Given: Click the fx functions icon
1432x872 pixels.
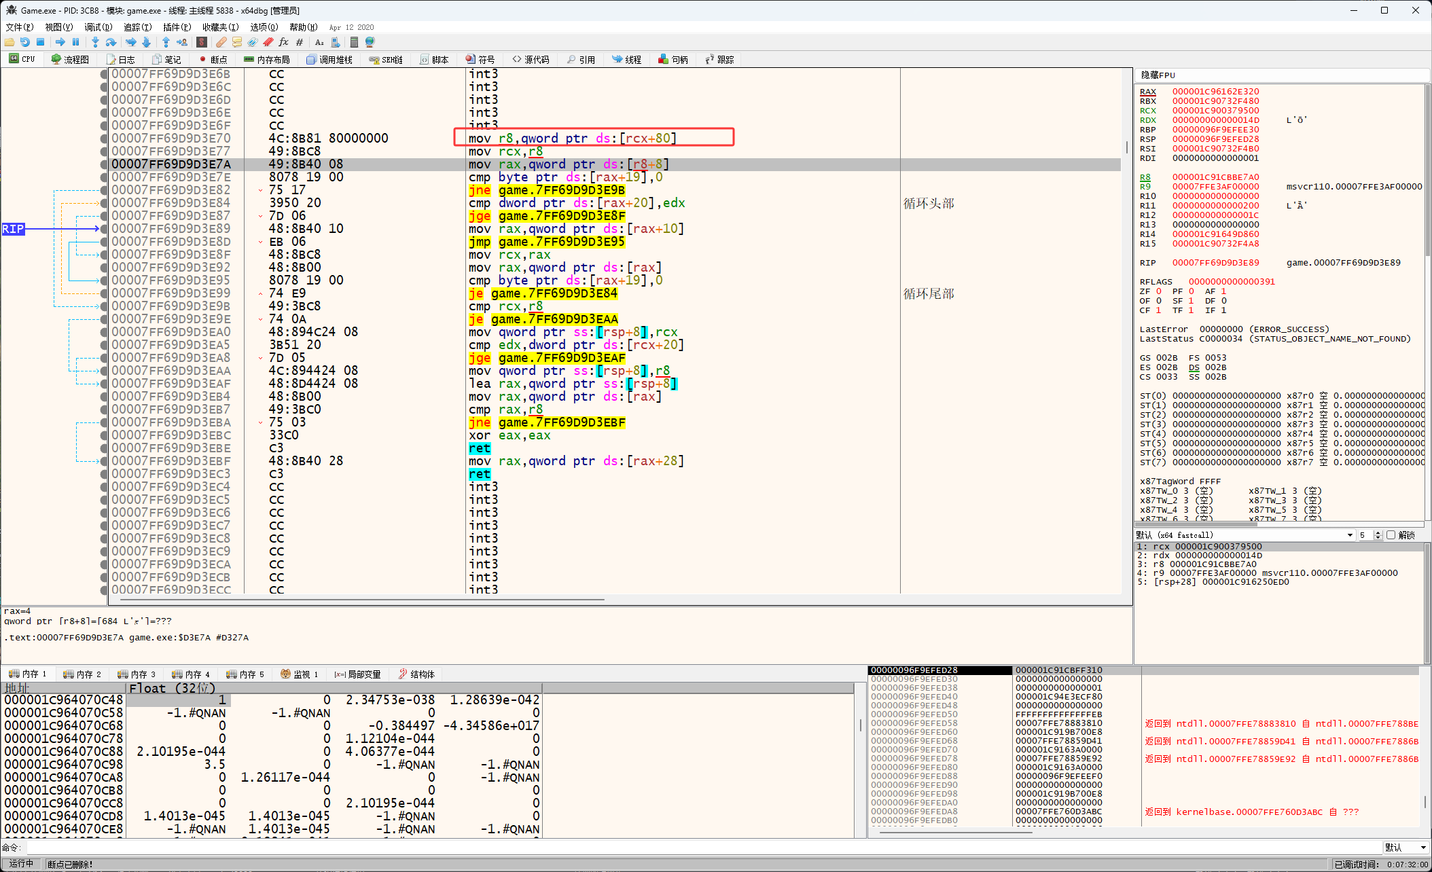Looking at the screenshot, I should [x=283, y=42].
